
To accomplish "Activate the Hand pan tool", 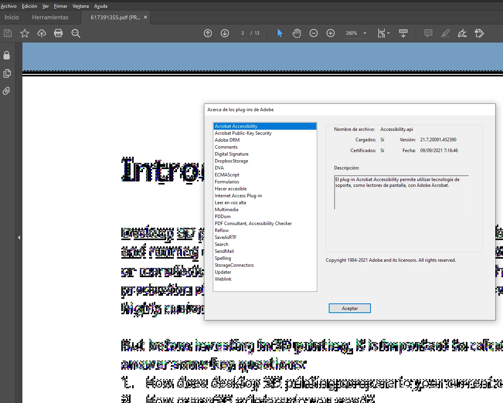I will (x=297, y=33).
